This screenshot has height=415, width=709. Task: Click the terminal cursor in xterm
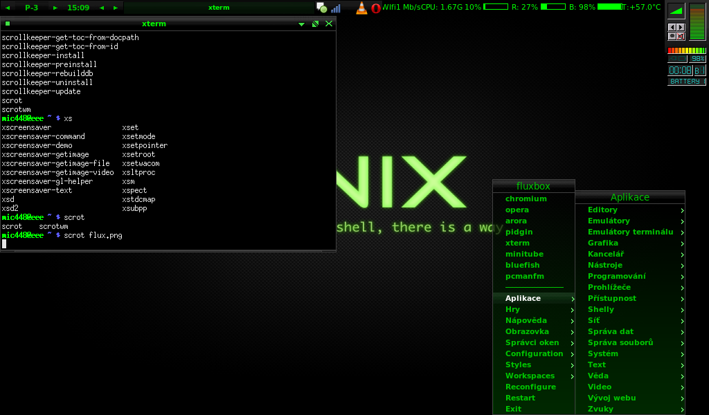point(4,244)
